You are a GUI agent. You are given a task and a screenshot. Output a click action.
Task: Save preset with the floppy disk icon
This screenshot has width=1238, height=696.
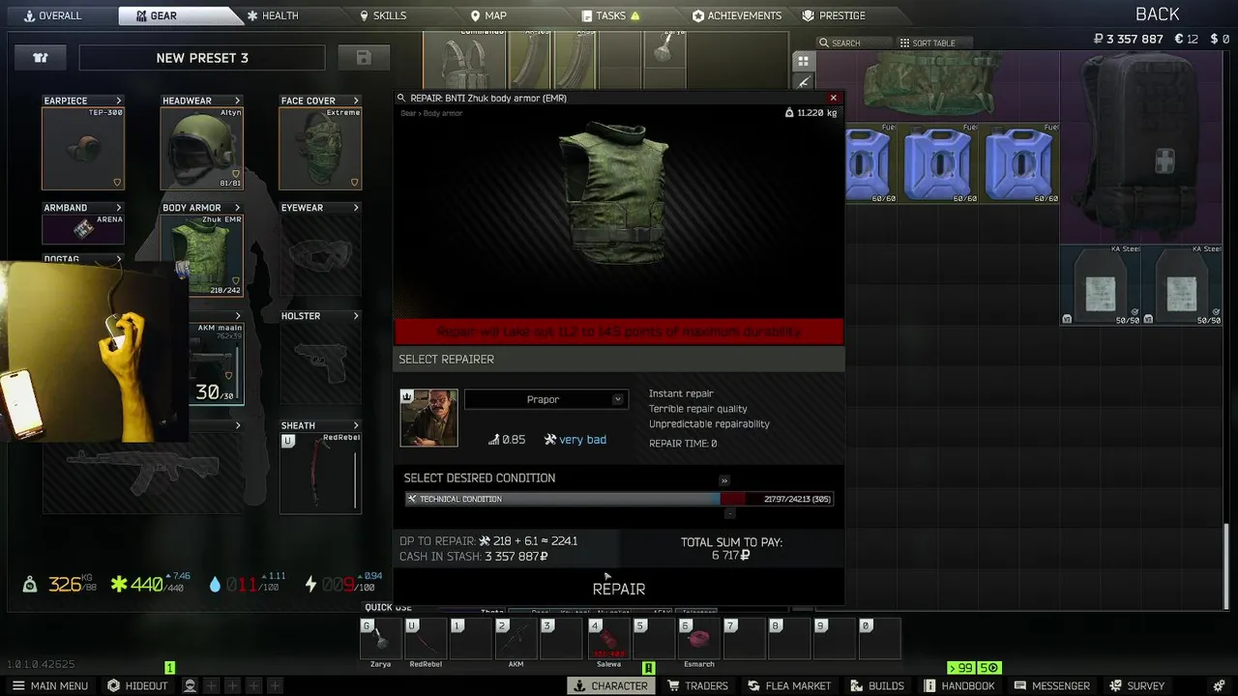[364, 58]
